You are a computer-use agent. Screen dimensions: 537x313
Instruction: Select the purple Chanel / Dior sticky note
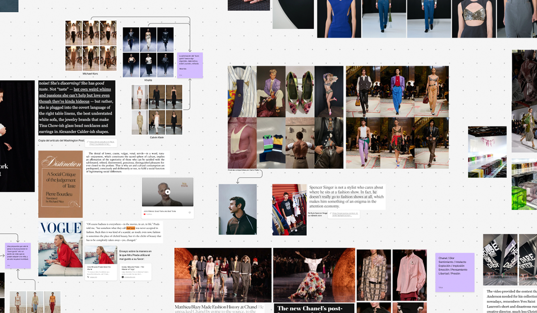coord(455,272)
